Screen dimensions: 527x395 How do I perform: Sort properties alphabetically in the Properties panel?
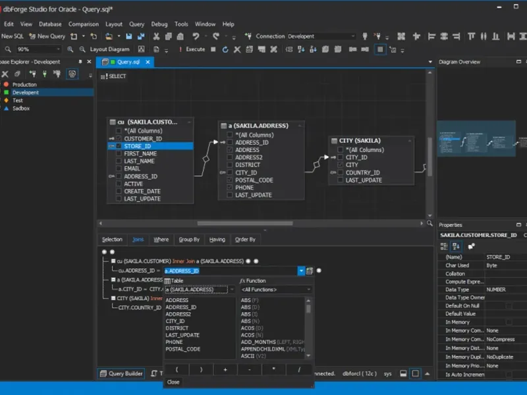pyautogui.click(x=456, y=246)
